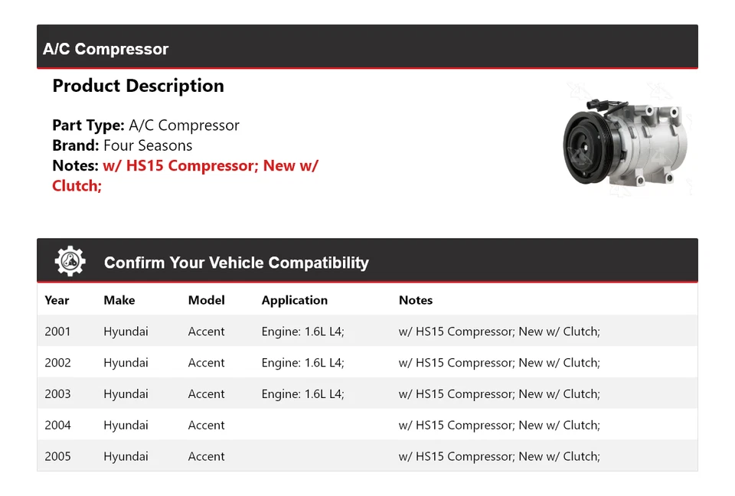Screen dimensions: 735x496
Task: Click the Application column header
Action: 294,301
